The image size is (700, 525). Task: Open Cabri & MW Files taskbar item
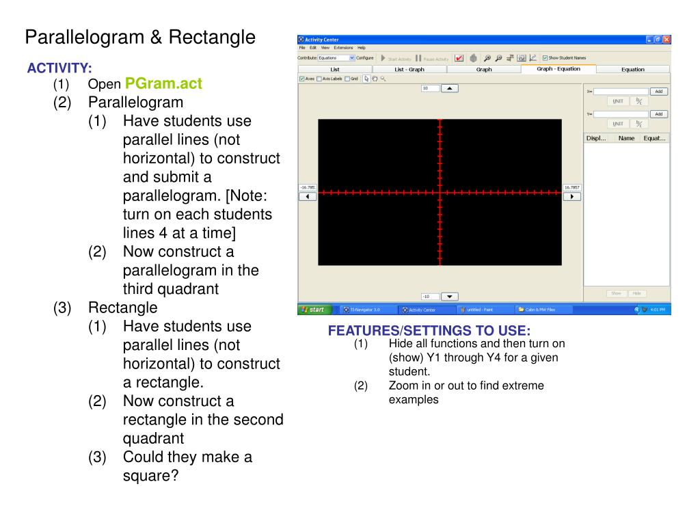pyautogui.click(x=544, y=310)
